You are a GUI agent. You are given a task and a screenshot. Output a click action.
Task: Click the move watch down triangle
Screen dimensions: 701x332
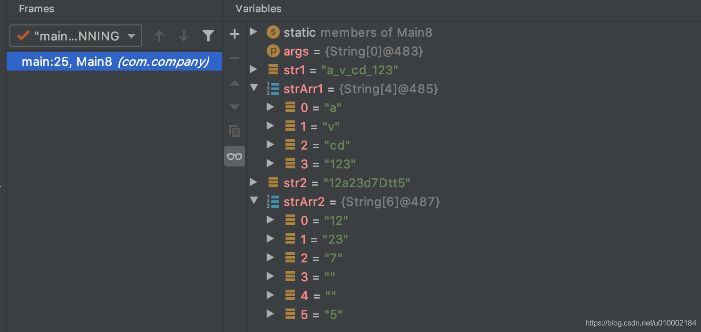click(x=234, y=107)
